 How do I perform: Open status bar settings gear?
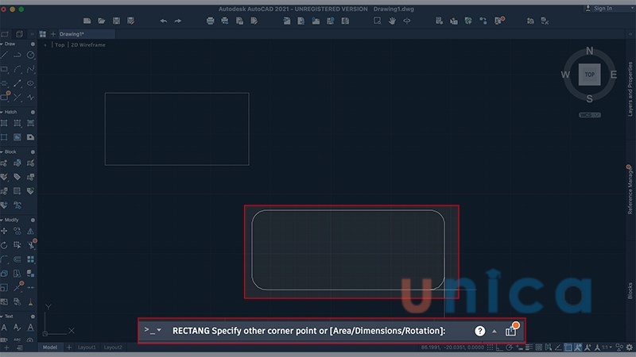tap(630, 347)
